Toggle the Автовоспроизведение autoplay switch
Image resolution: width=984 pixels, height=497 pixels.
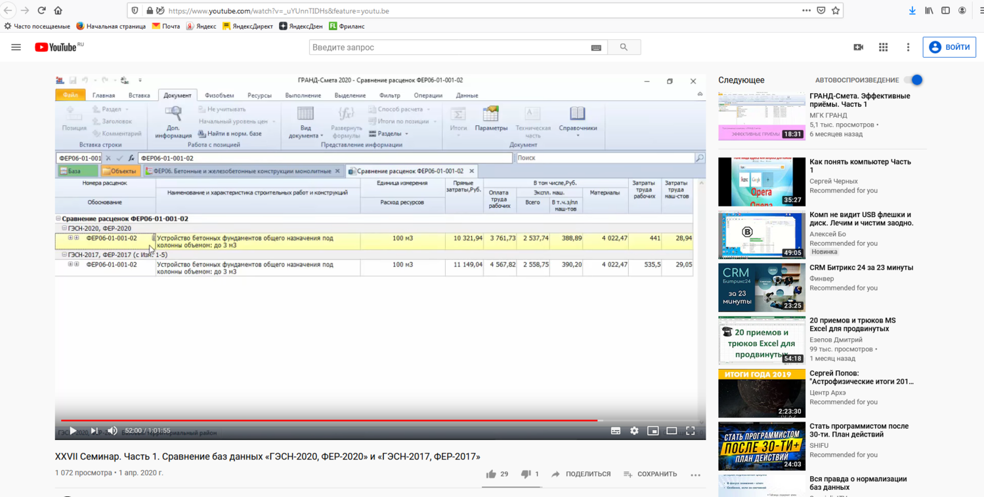(x=913, y=80)
